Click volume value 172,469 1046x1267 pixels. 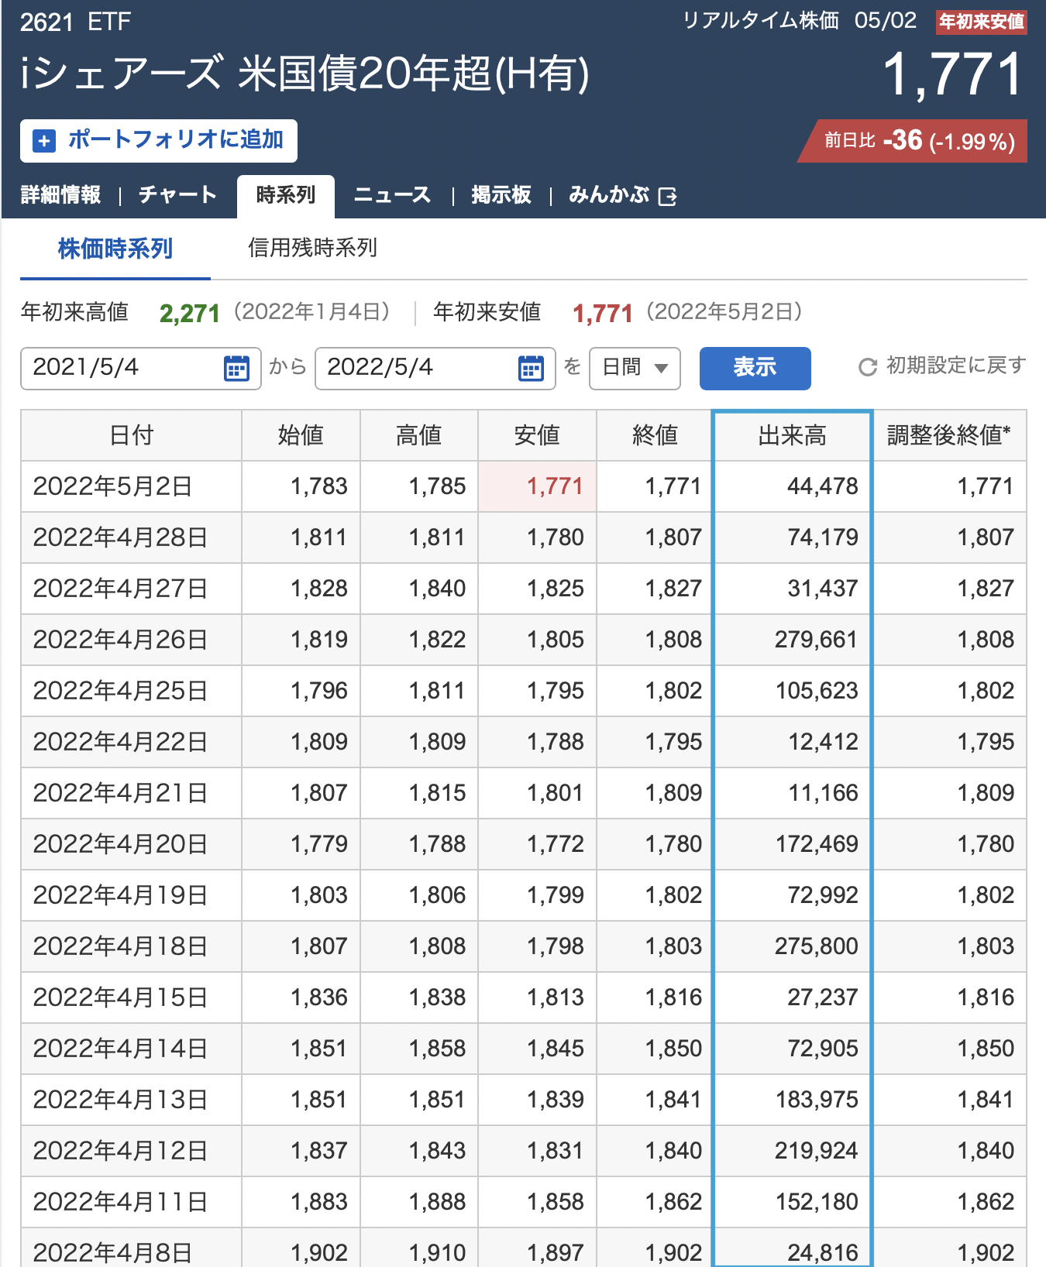pos(817,844)
